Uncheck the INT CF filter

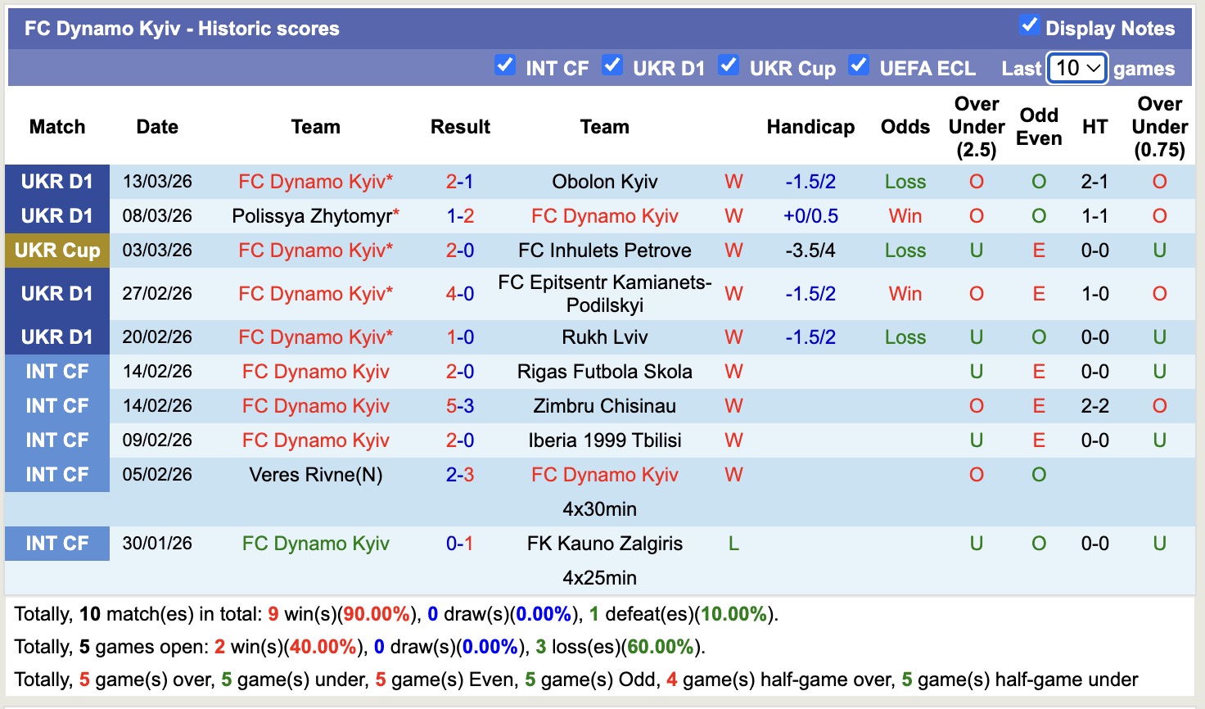[x=505, y=65]
